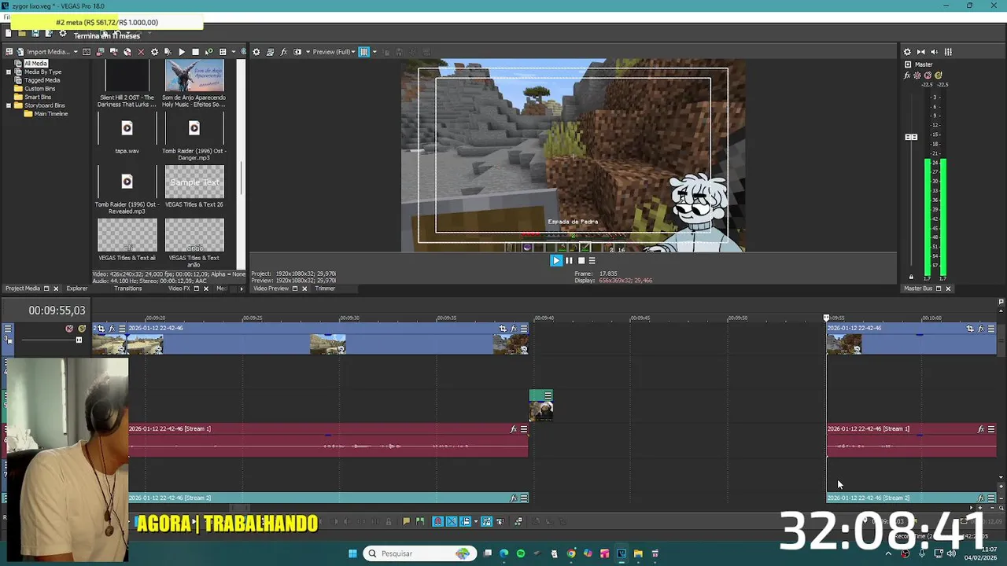Screen dimensions: 1007x566
Task: Open Event FX on Stream 2 audio clip
Action: point(514,498)
